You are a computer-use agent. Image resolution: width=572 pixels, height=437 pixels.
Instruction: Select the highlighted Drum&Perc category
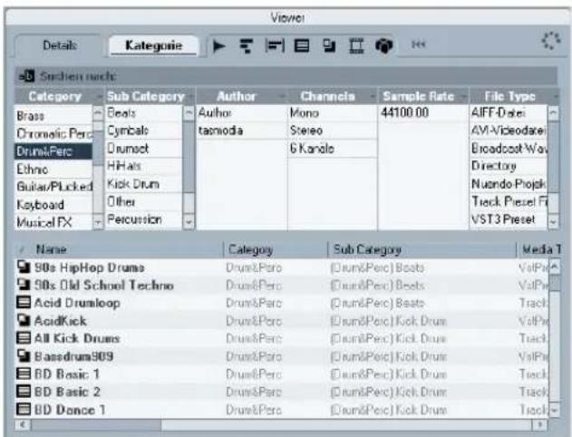click(53, 151)
